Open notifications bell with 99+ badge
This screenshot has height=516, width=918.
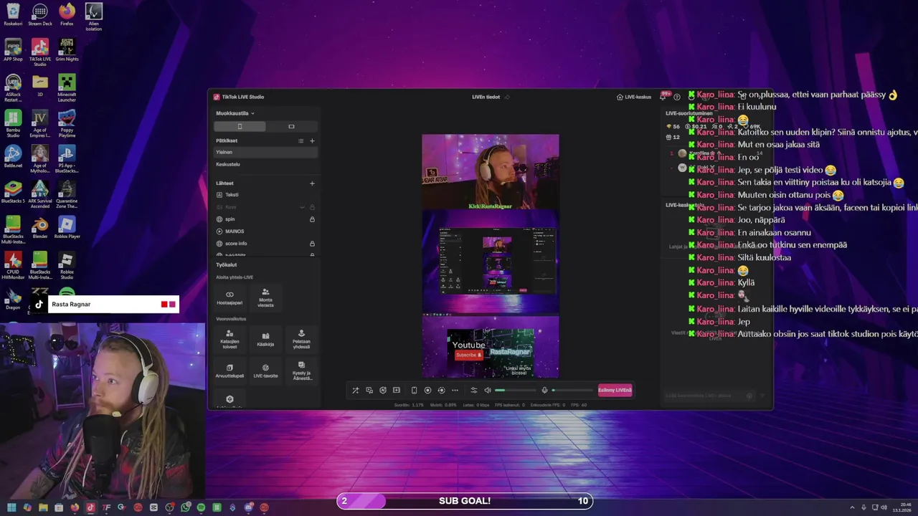(x=665, y=96)
